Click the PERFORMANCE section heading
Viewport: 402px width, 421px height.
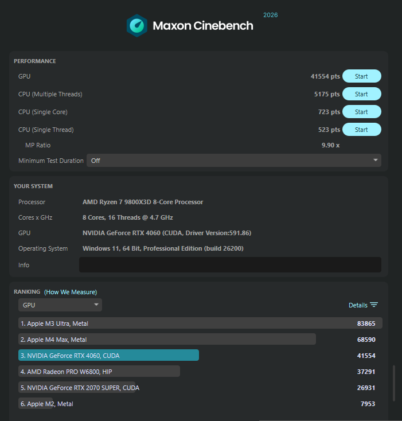(x=35, y=61)
